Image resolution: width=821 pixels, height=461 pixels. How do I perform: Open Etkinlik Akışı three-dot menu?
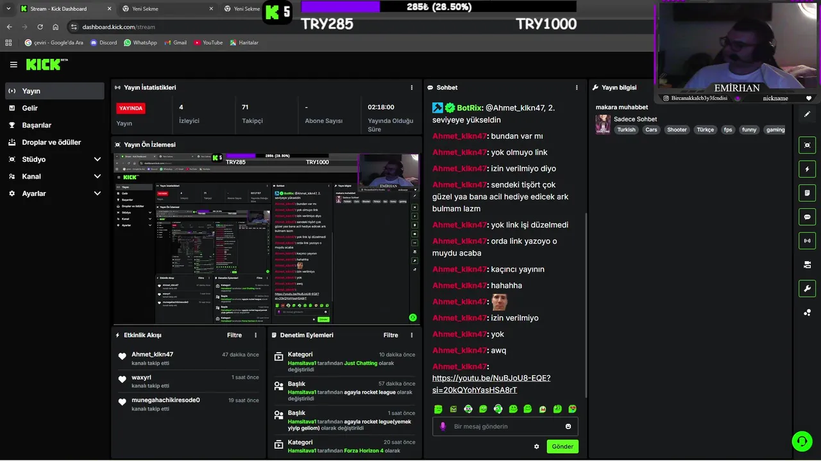[256, 335]
